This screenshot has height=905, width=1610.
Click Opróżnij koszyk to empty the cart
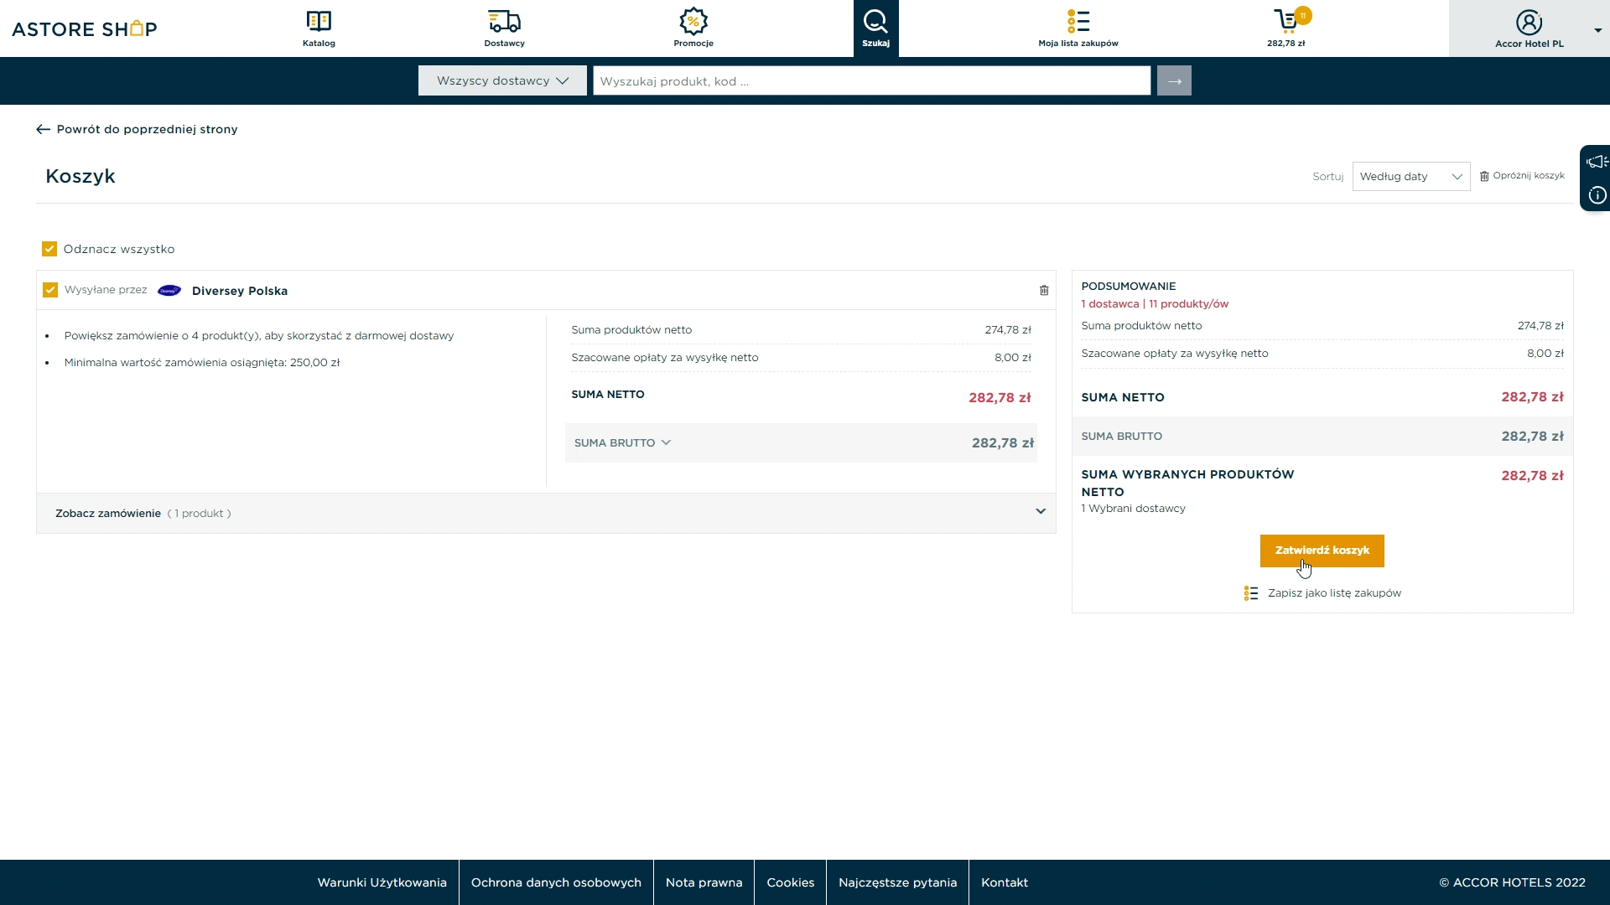pyautogui.click(x=1522, y=176)
